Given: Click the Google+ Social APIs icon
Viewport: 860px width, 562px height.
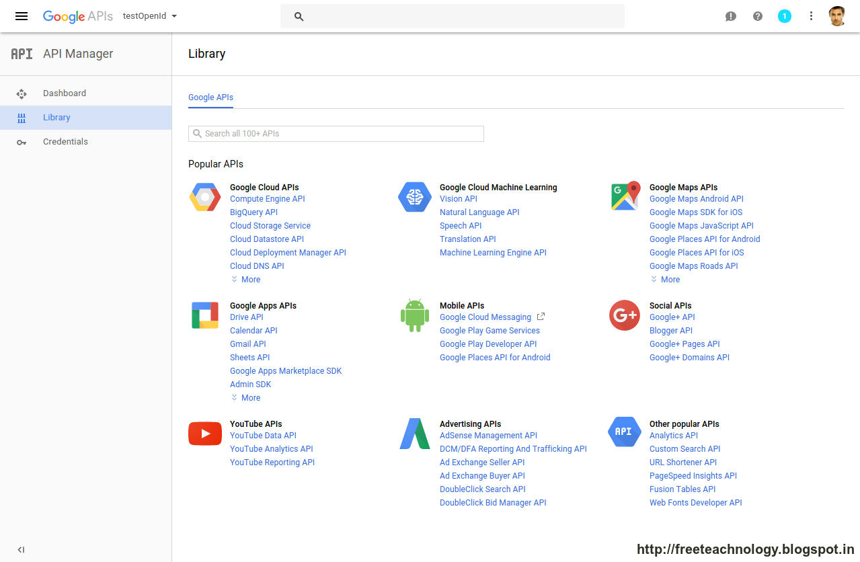Looking at the screenshot, I should (x=625, y=315).
